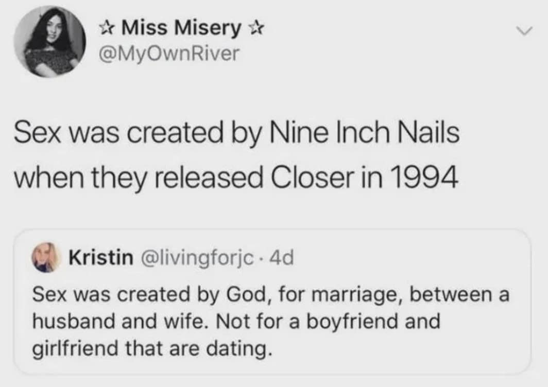Viewport: 548px width, 387px height.
Task: Click the year "1994" in the tweet
Action: click(425, 178)
